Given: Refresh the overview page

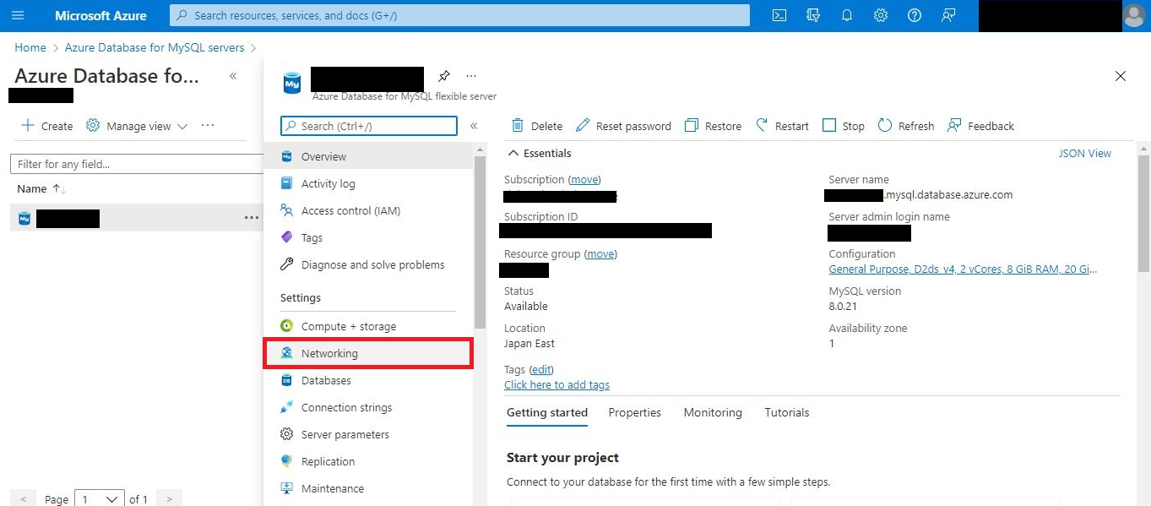Looking at the screenshot, I should pyautogui.click(x=906, y=126).
